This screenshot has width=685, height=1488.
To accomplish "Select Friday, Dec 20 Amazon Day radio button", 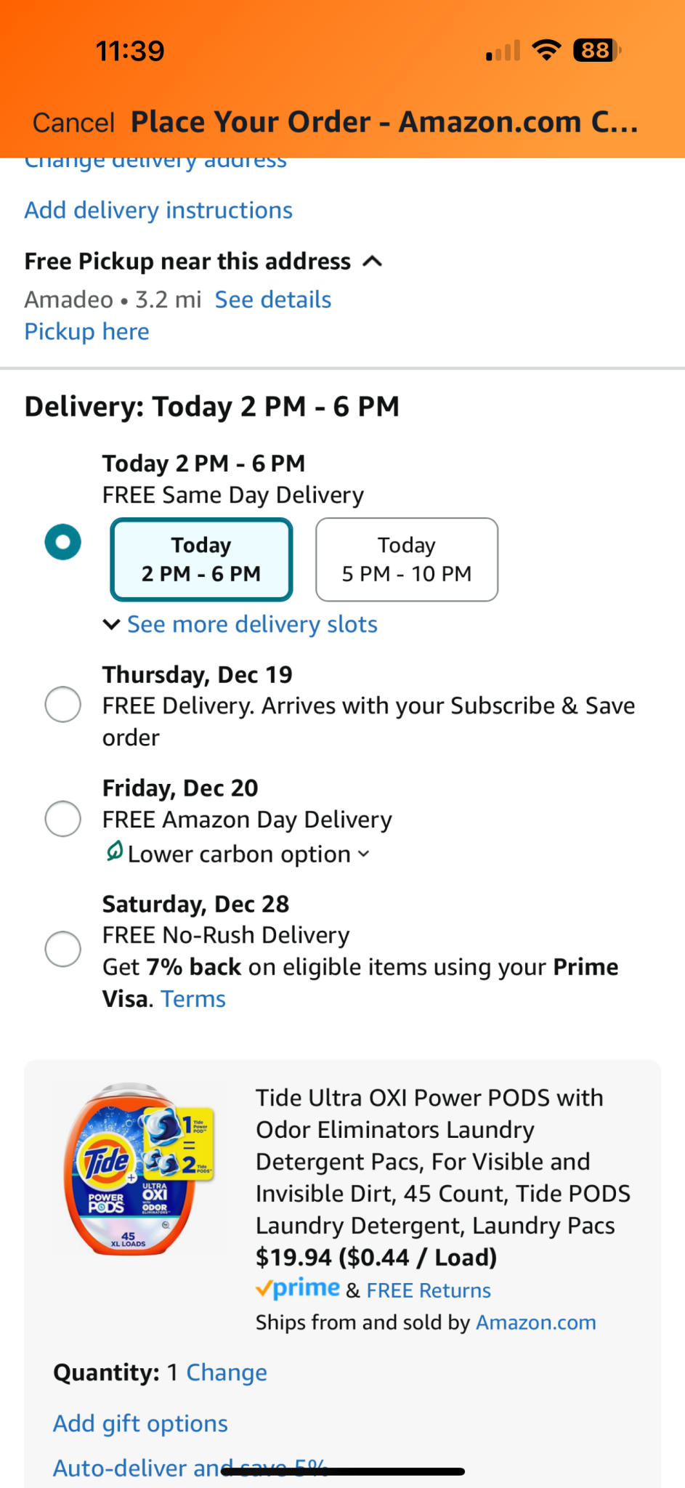I will 63,819.
